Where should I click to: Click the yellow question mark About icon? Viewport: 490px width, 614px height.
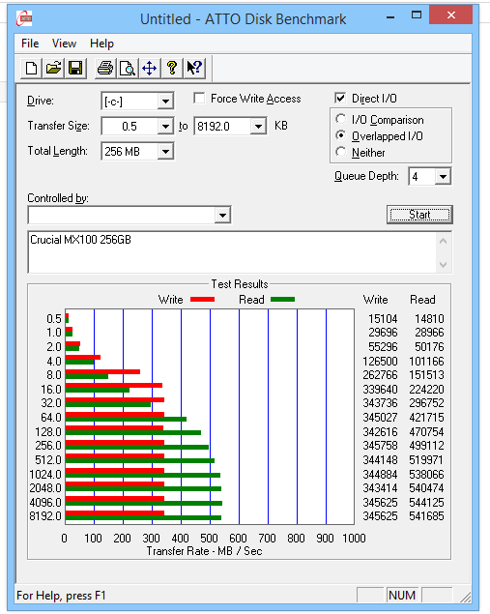[x=172, y=69]
